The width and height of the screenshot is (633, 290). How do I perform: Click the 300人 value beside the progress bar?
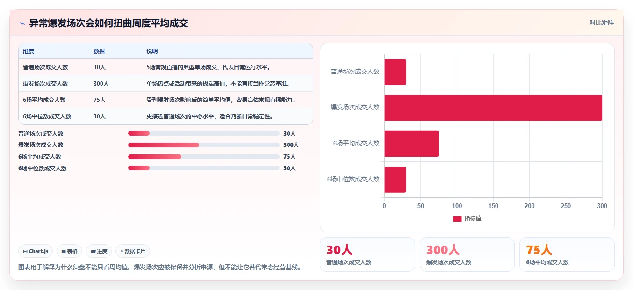click(291, 145)
